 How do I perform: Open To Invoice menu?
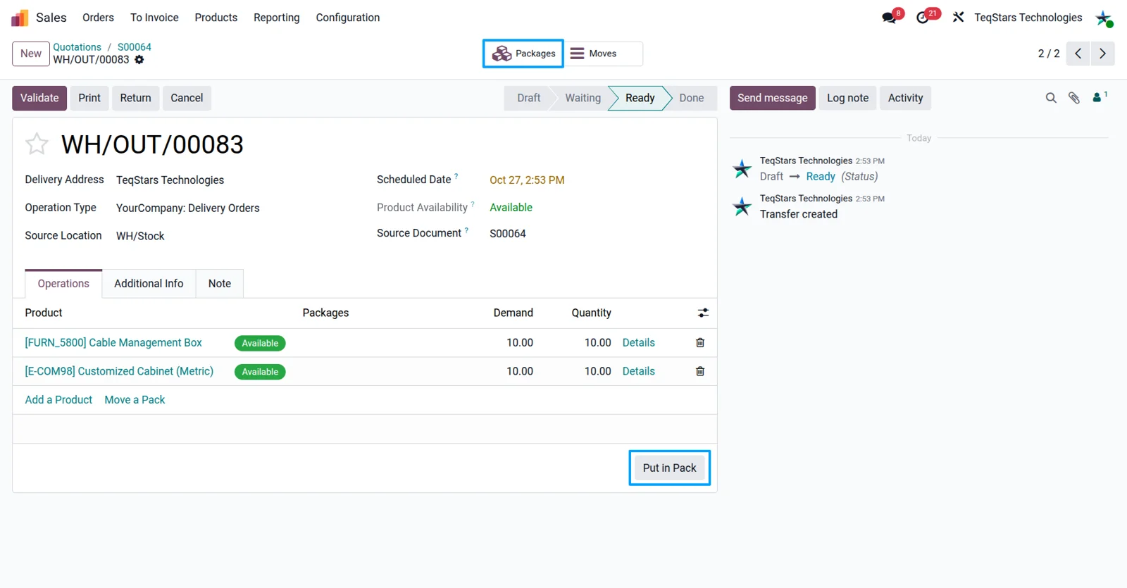(154, 18)
